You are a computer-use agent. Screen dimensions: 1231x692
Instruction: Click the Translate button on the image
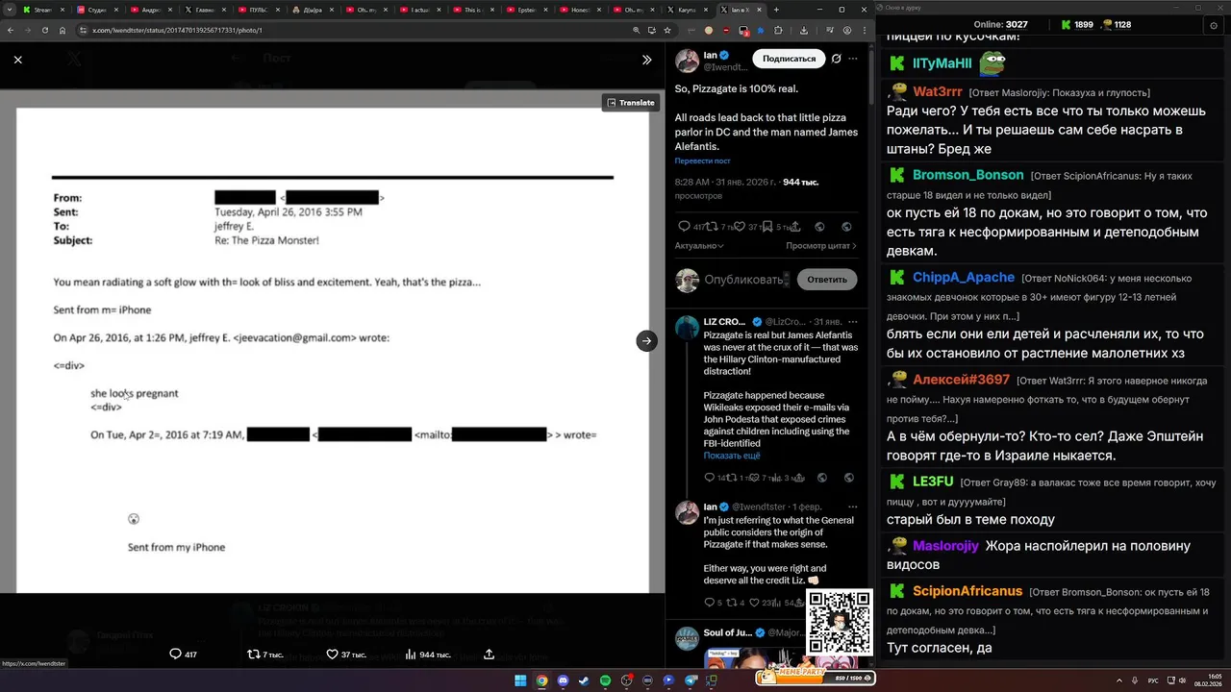[x=631, y=103]
